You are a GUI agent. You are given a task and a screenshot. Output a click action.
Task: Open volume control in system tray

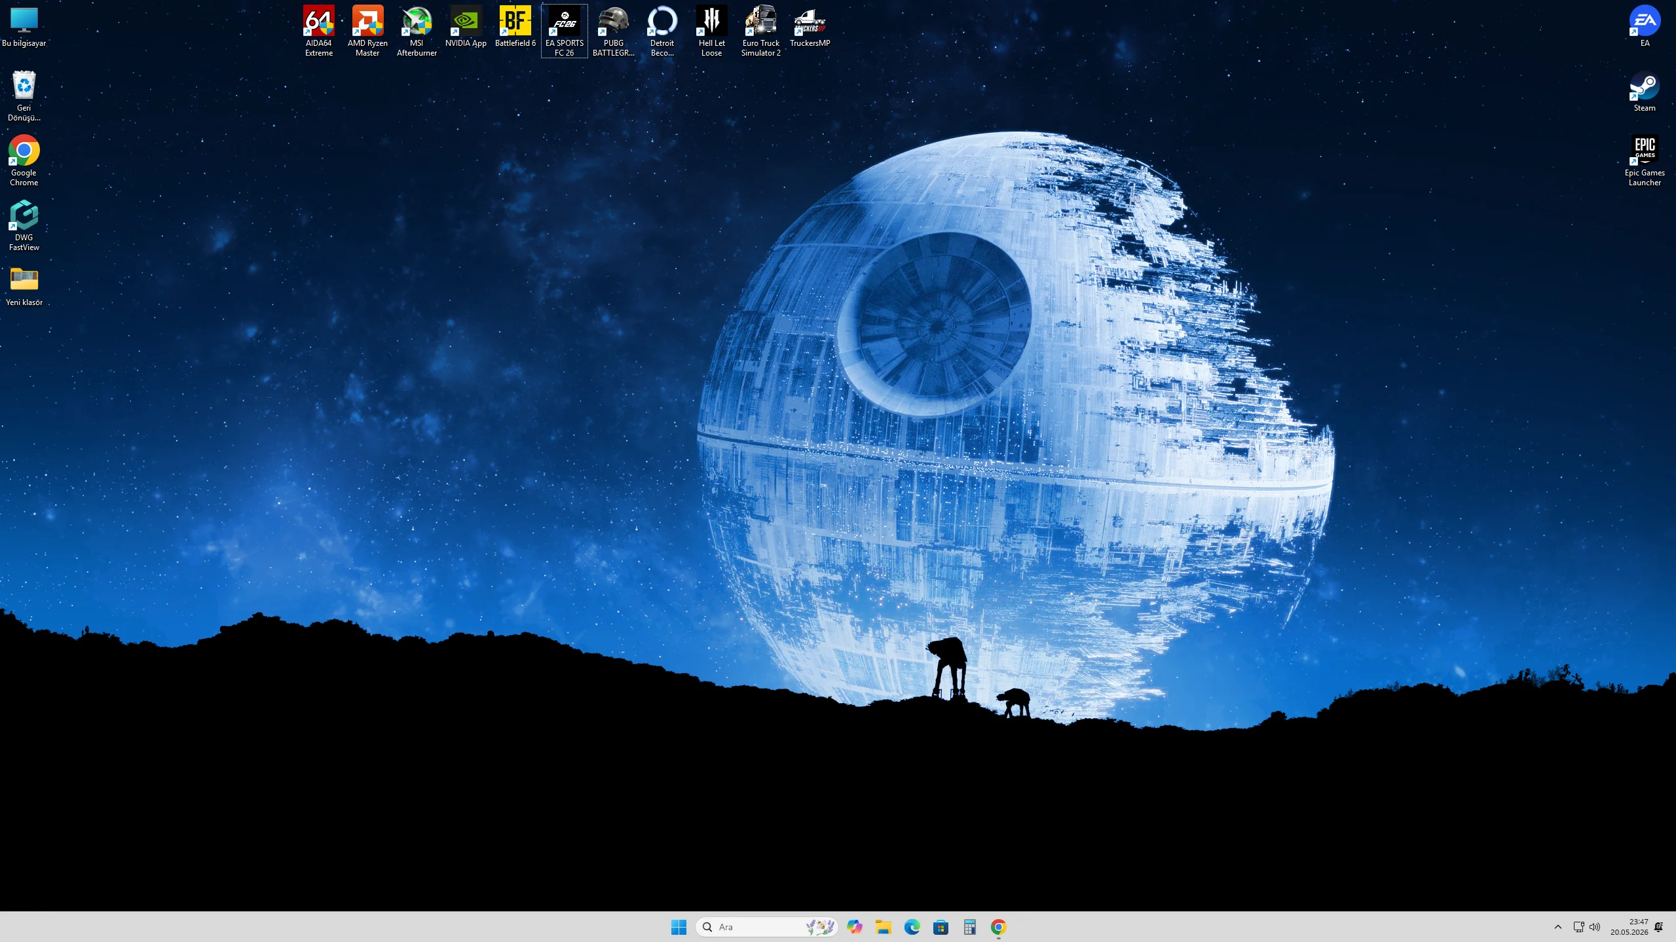pos(1595,927)
